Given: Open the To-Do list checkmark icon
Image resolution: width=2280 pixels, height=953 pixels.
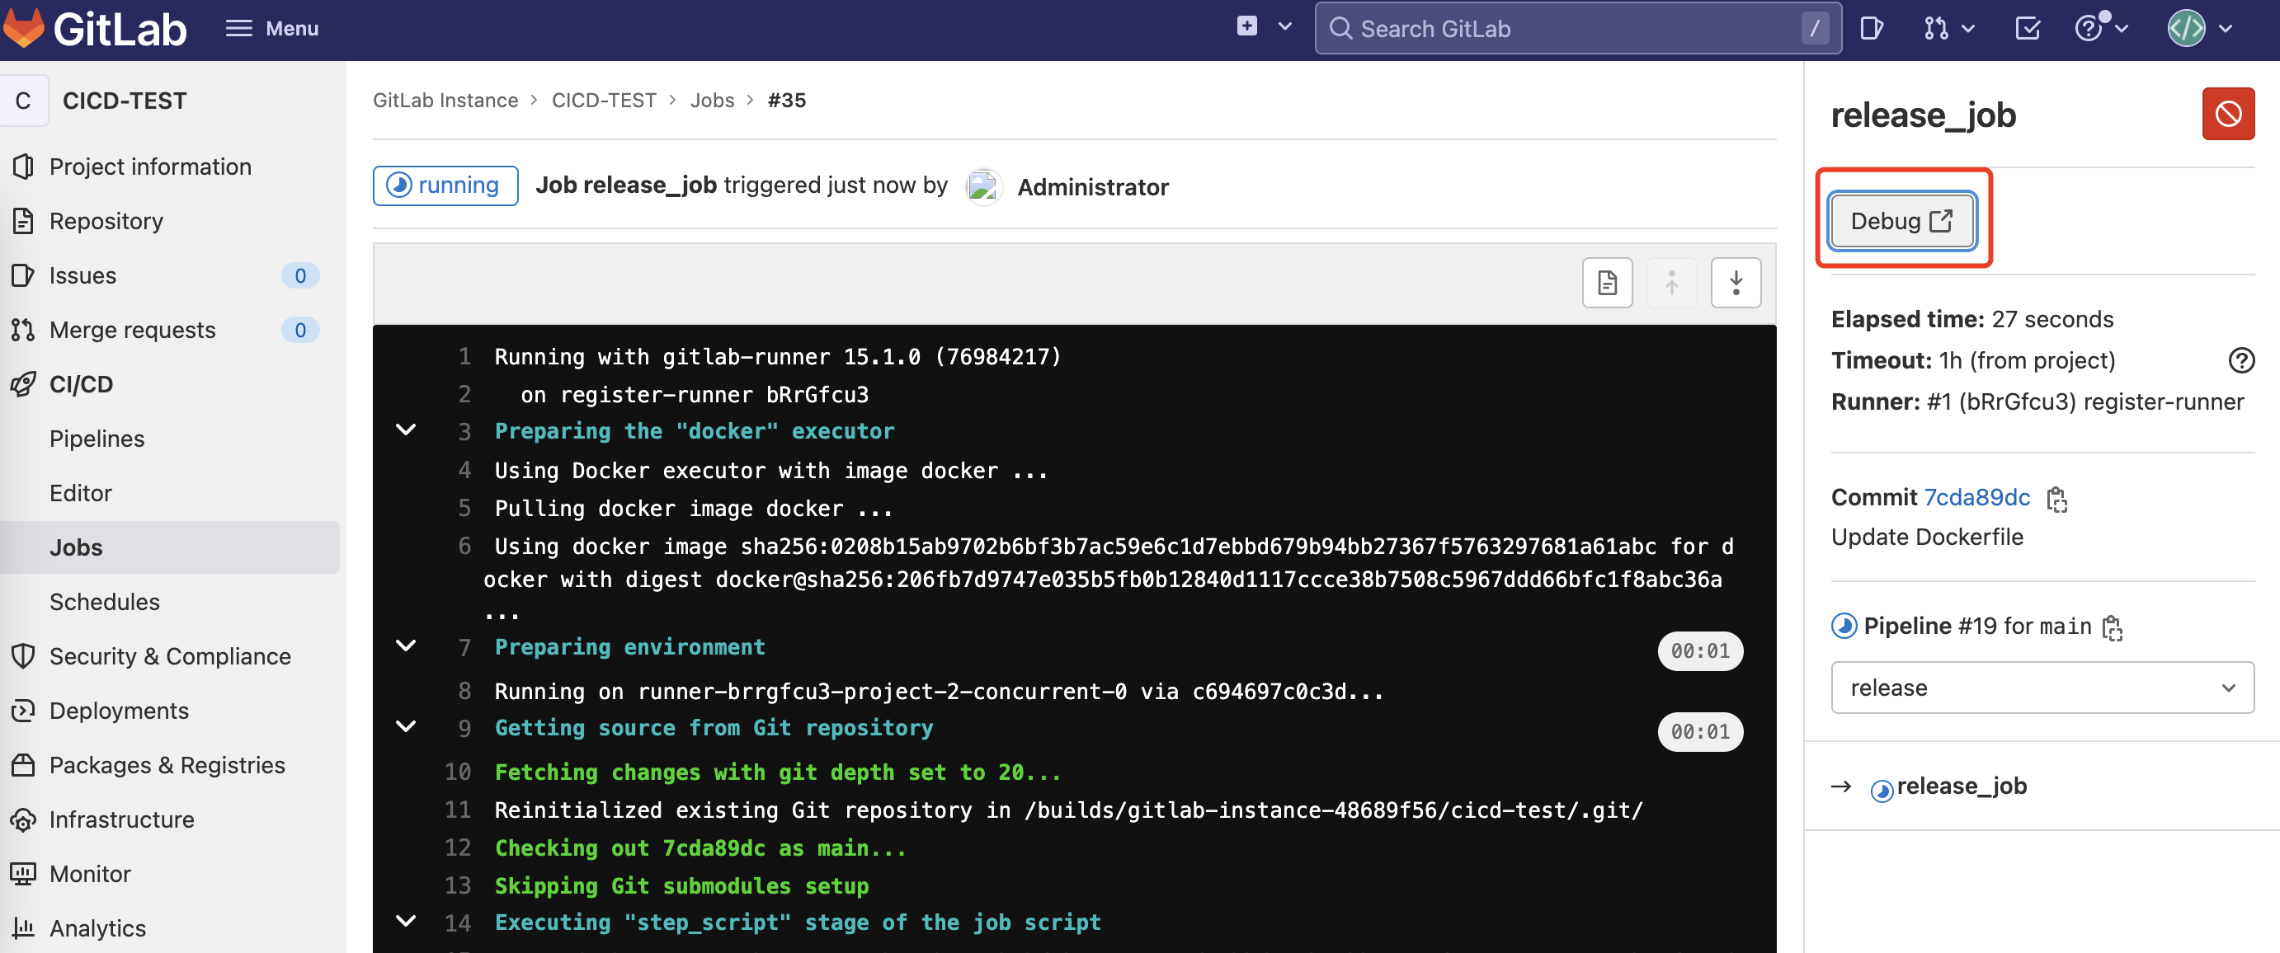Looking at the screenshot, I should (x=2026, y=29).
